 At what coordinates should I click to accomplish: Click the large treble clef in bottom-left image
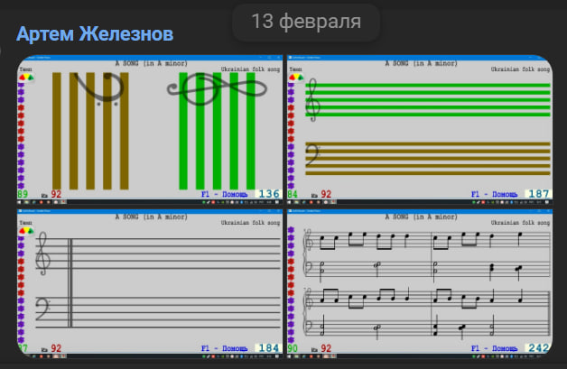(43, 254)
